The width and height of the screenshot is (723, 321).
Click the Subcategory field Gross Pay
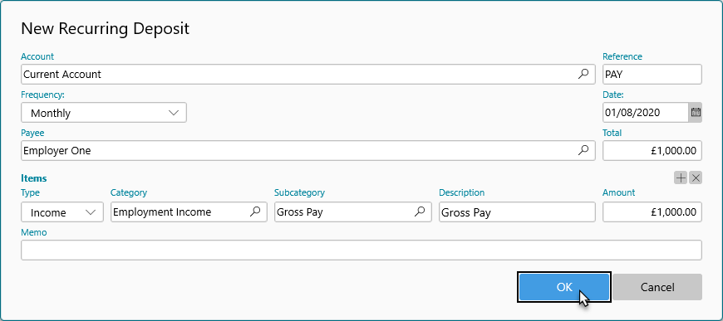coord(352,212)
